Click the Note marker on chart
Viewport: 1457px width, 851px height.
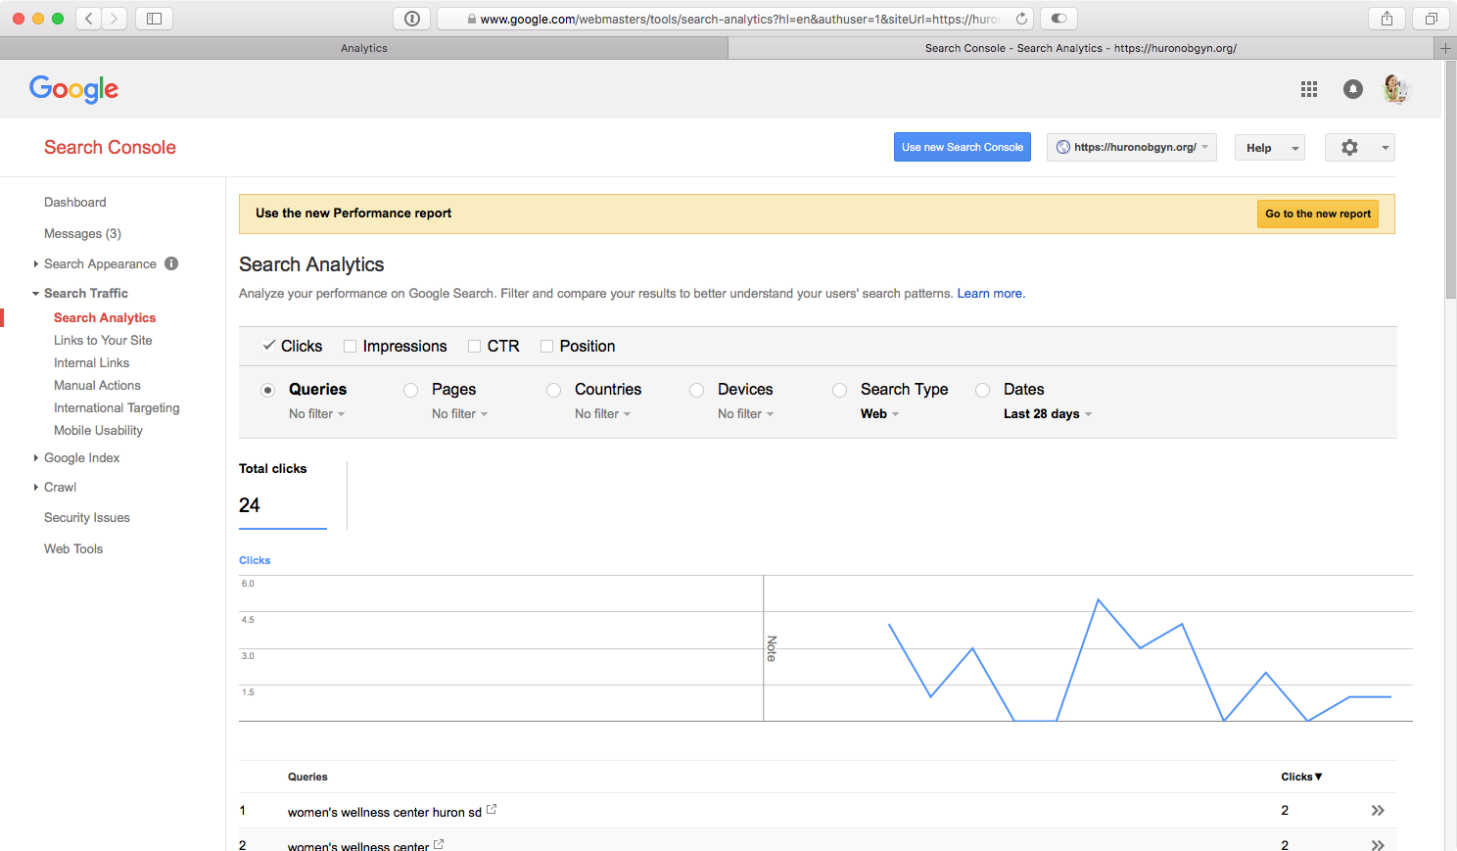point(771,648)
